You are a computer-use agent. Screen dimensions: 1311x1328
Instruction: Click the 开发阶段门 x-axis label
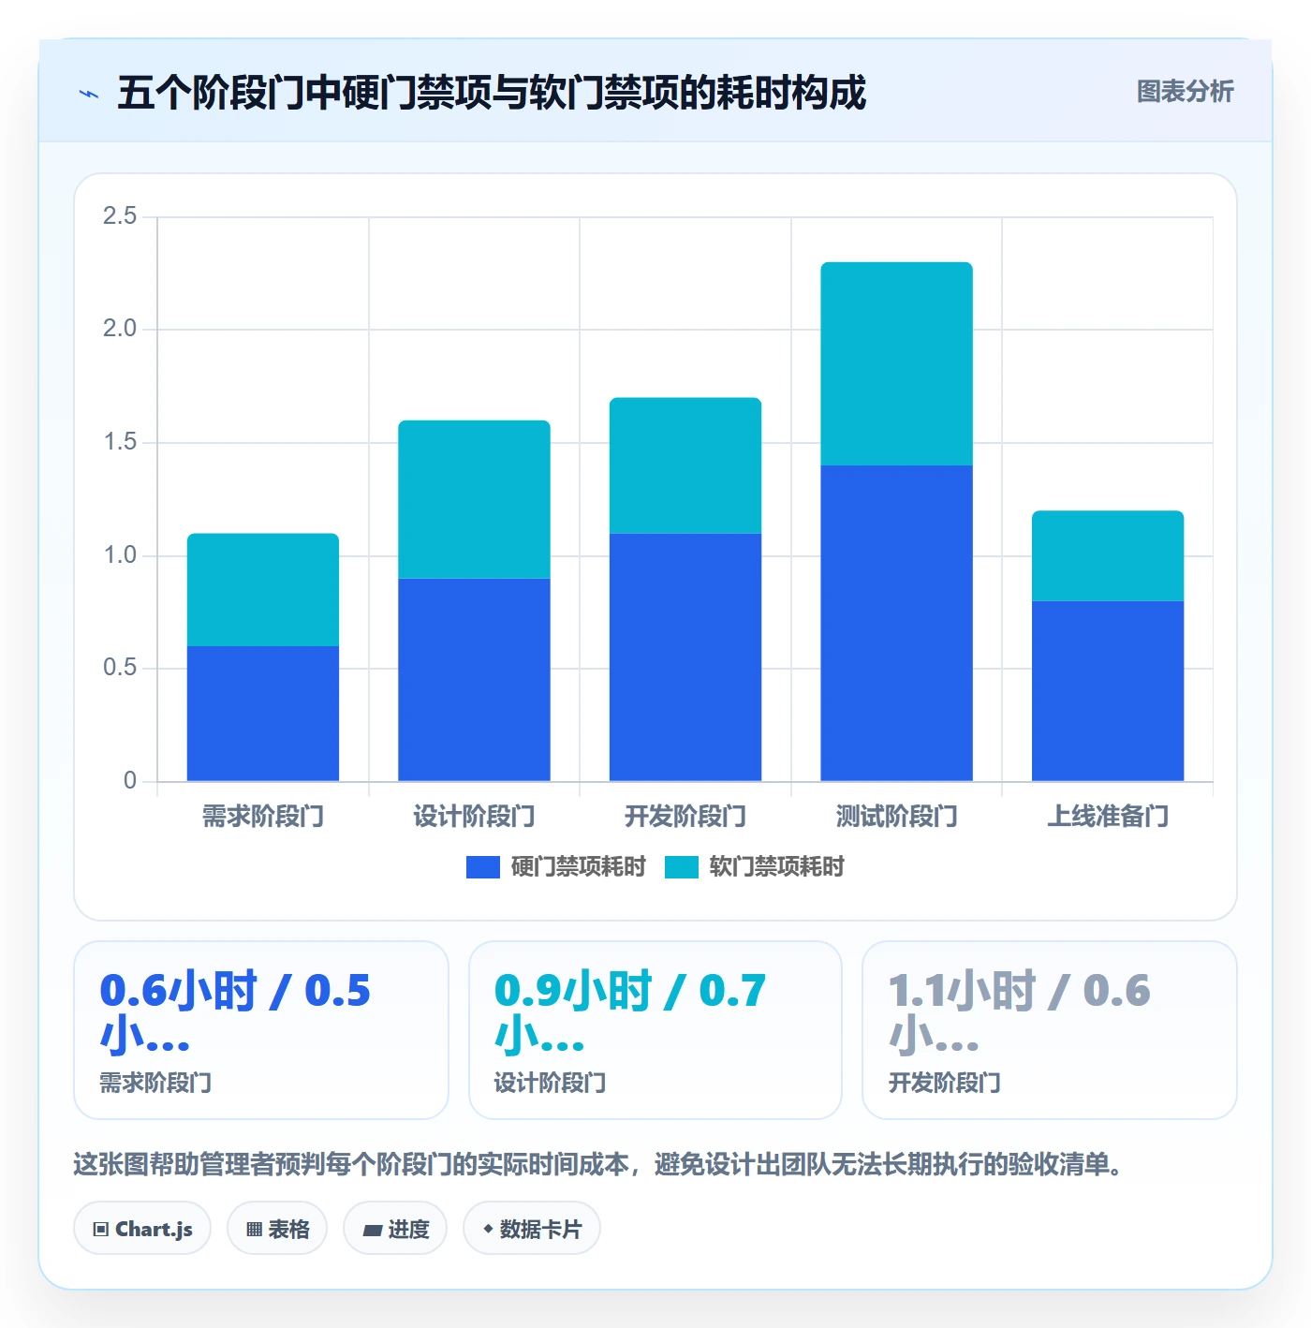point(685,817)
